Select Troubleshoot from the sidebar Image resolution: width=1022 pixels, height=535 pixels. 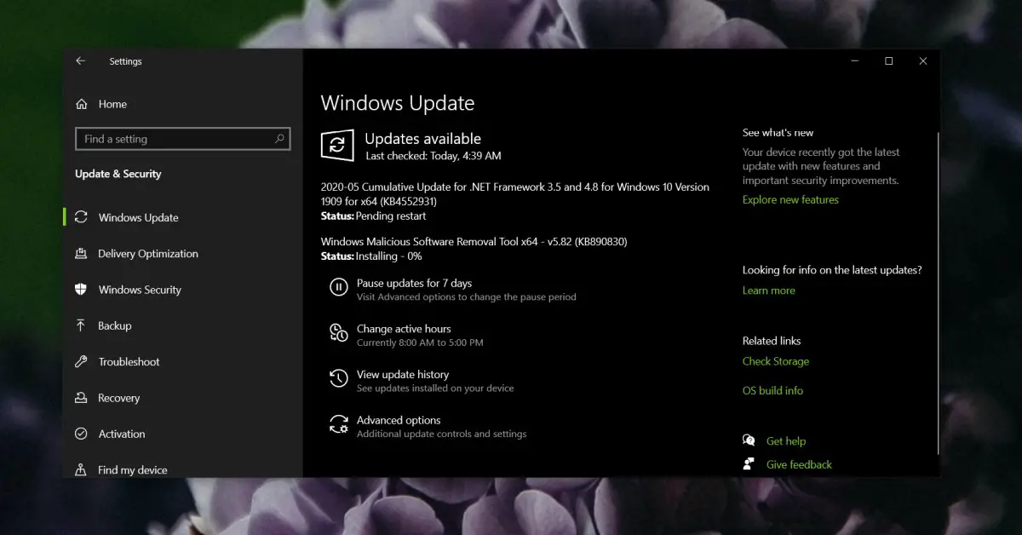tap(129, 362)
